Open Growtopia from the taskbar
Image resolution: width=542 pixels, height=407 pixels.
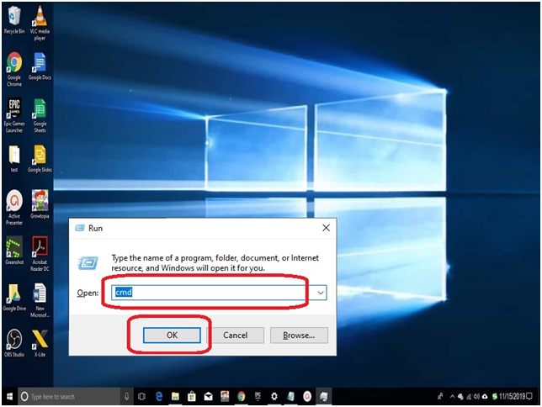[225, 396]
